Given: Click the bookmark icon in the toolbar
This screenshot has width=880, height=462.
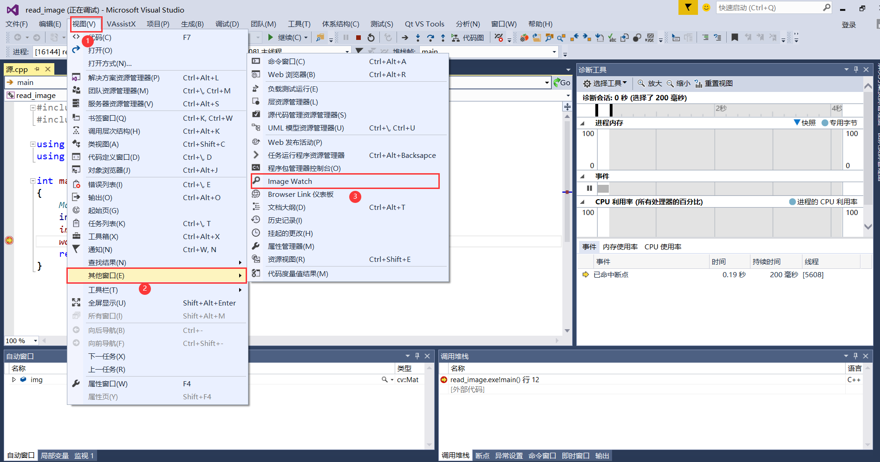Looking at the screenshot, I should click(x=735, y=38).
